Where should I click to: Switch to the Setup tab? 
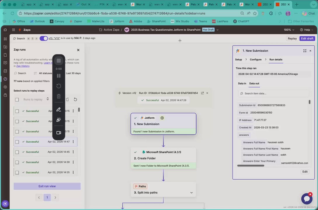tap(239, 60)
